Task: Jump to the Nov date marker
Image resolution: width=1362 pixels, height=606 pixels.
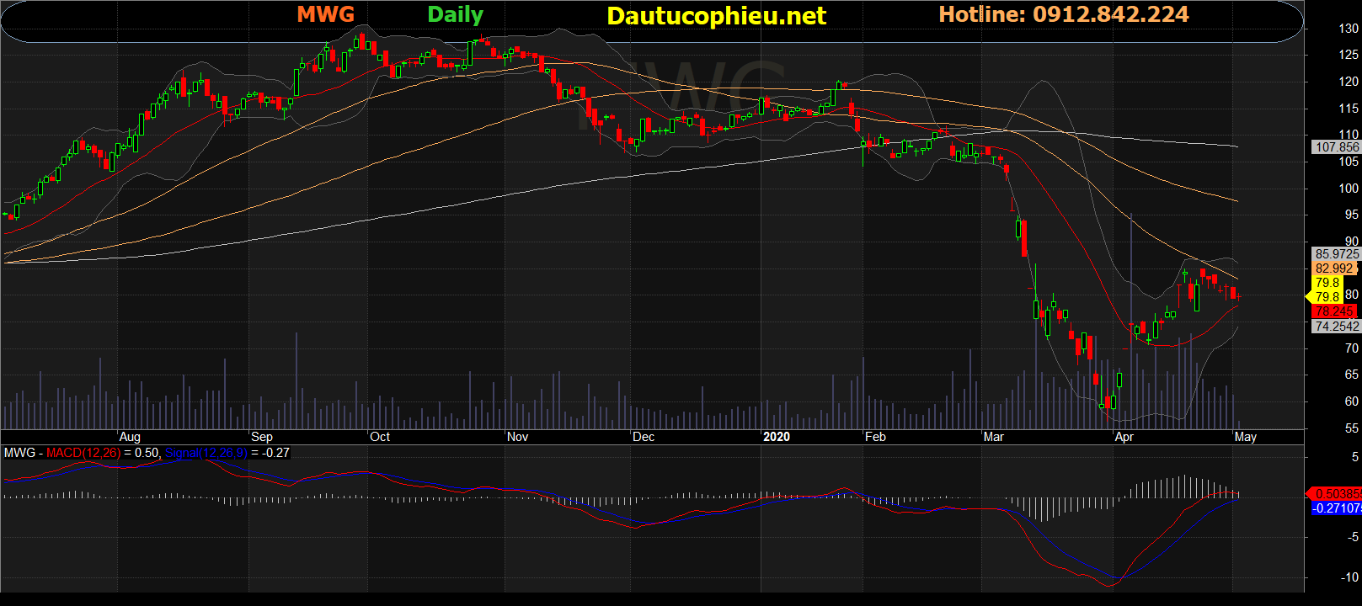Action: tap(517, 437)
